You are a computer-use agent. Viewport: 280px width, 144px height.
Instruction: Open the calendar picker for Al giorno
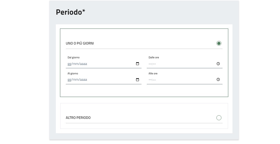137,80
